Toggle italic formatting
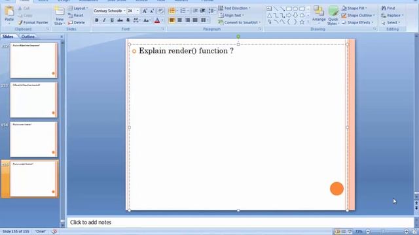 click(104, 20)
